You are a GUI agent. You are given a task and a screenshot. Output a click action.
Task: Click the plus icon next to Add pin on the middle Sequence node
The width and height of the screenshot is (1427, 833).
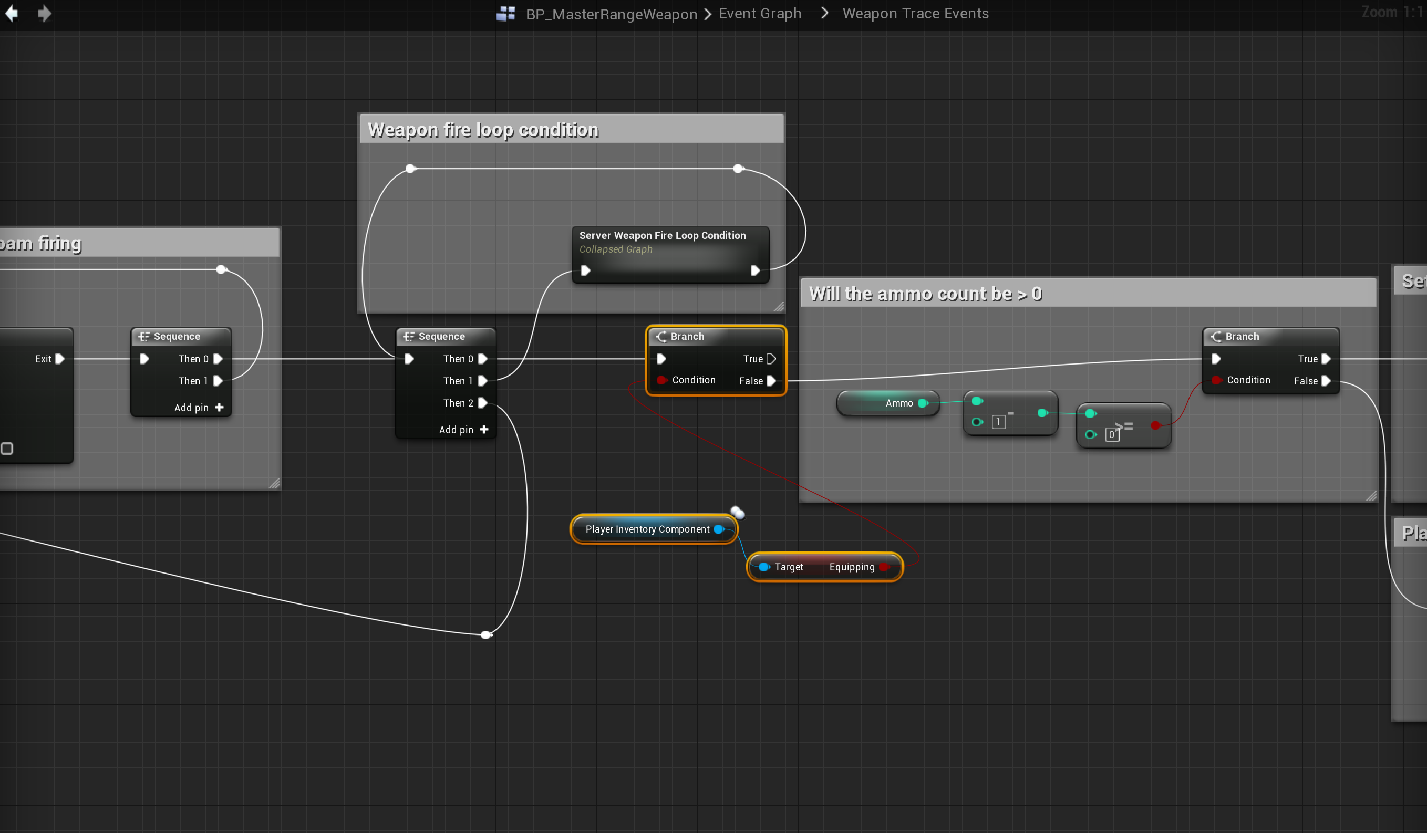tap(483, 430)
